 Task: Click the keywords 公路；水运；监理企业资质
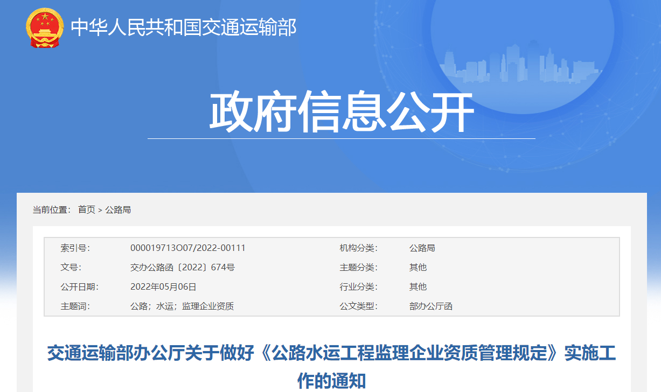click(x=182, y=306)
